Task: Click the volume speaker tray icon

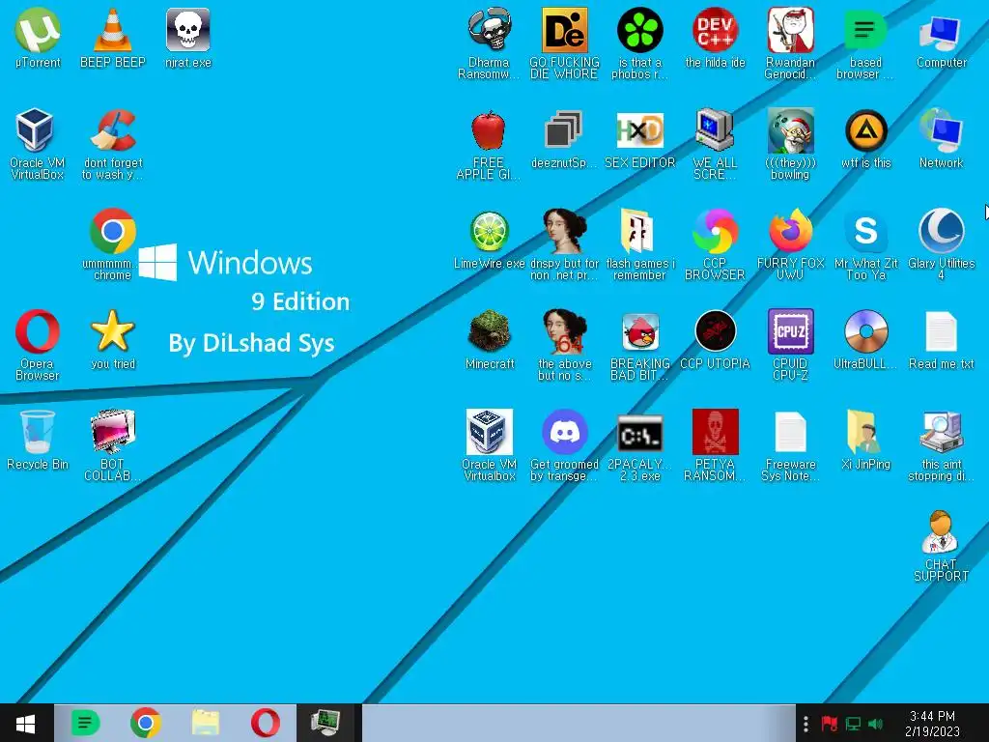Action: pyautogui.click(x=875, y=724)
